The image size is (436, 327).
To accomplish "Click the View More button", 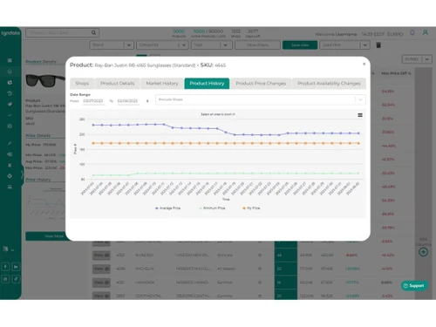I will click(x=46, y=236).
